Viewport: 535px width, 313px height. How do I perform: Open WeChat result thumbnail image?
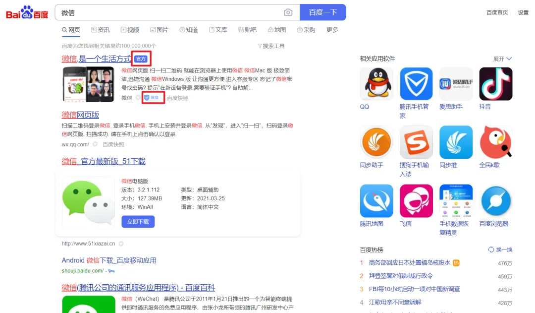pos(88,84)
